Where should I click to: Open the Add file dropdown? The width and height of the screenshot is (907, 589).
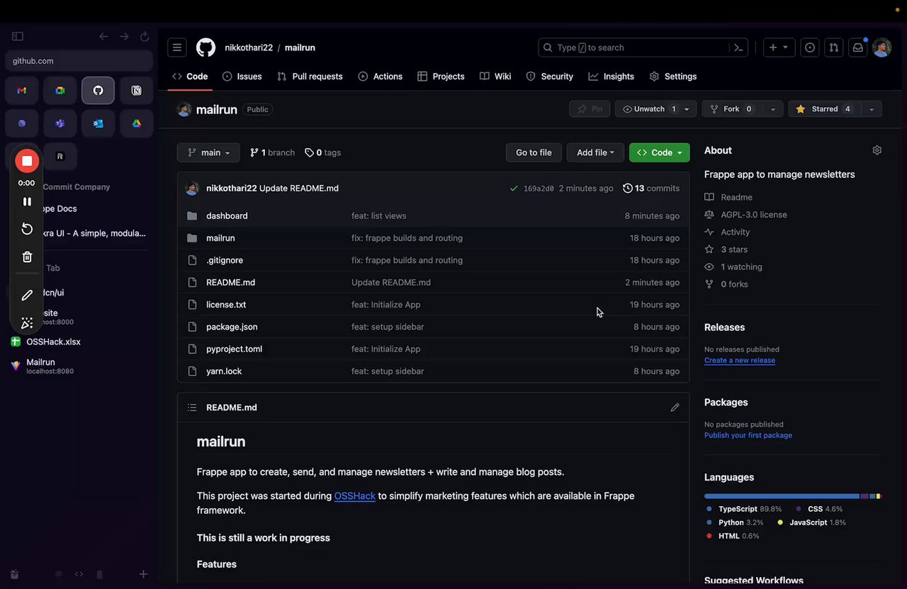[x=595, y=152]
